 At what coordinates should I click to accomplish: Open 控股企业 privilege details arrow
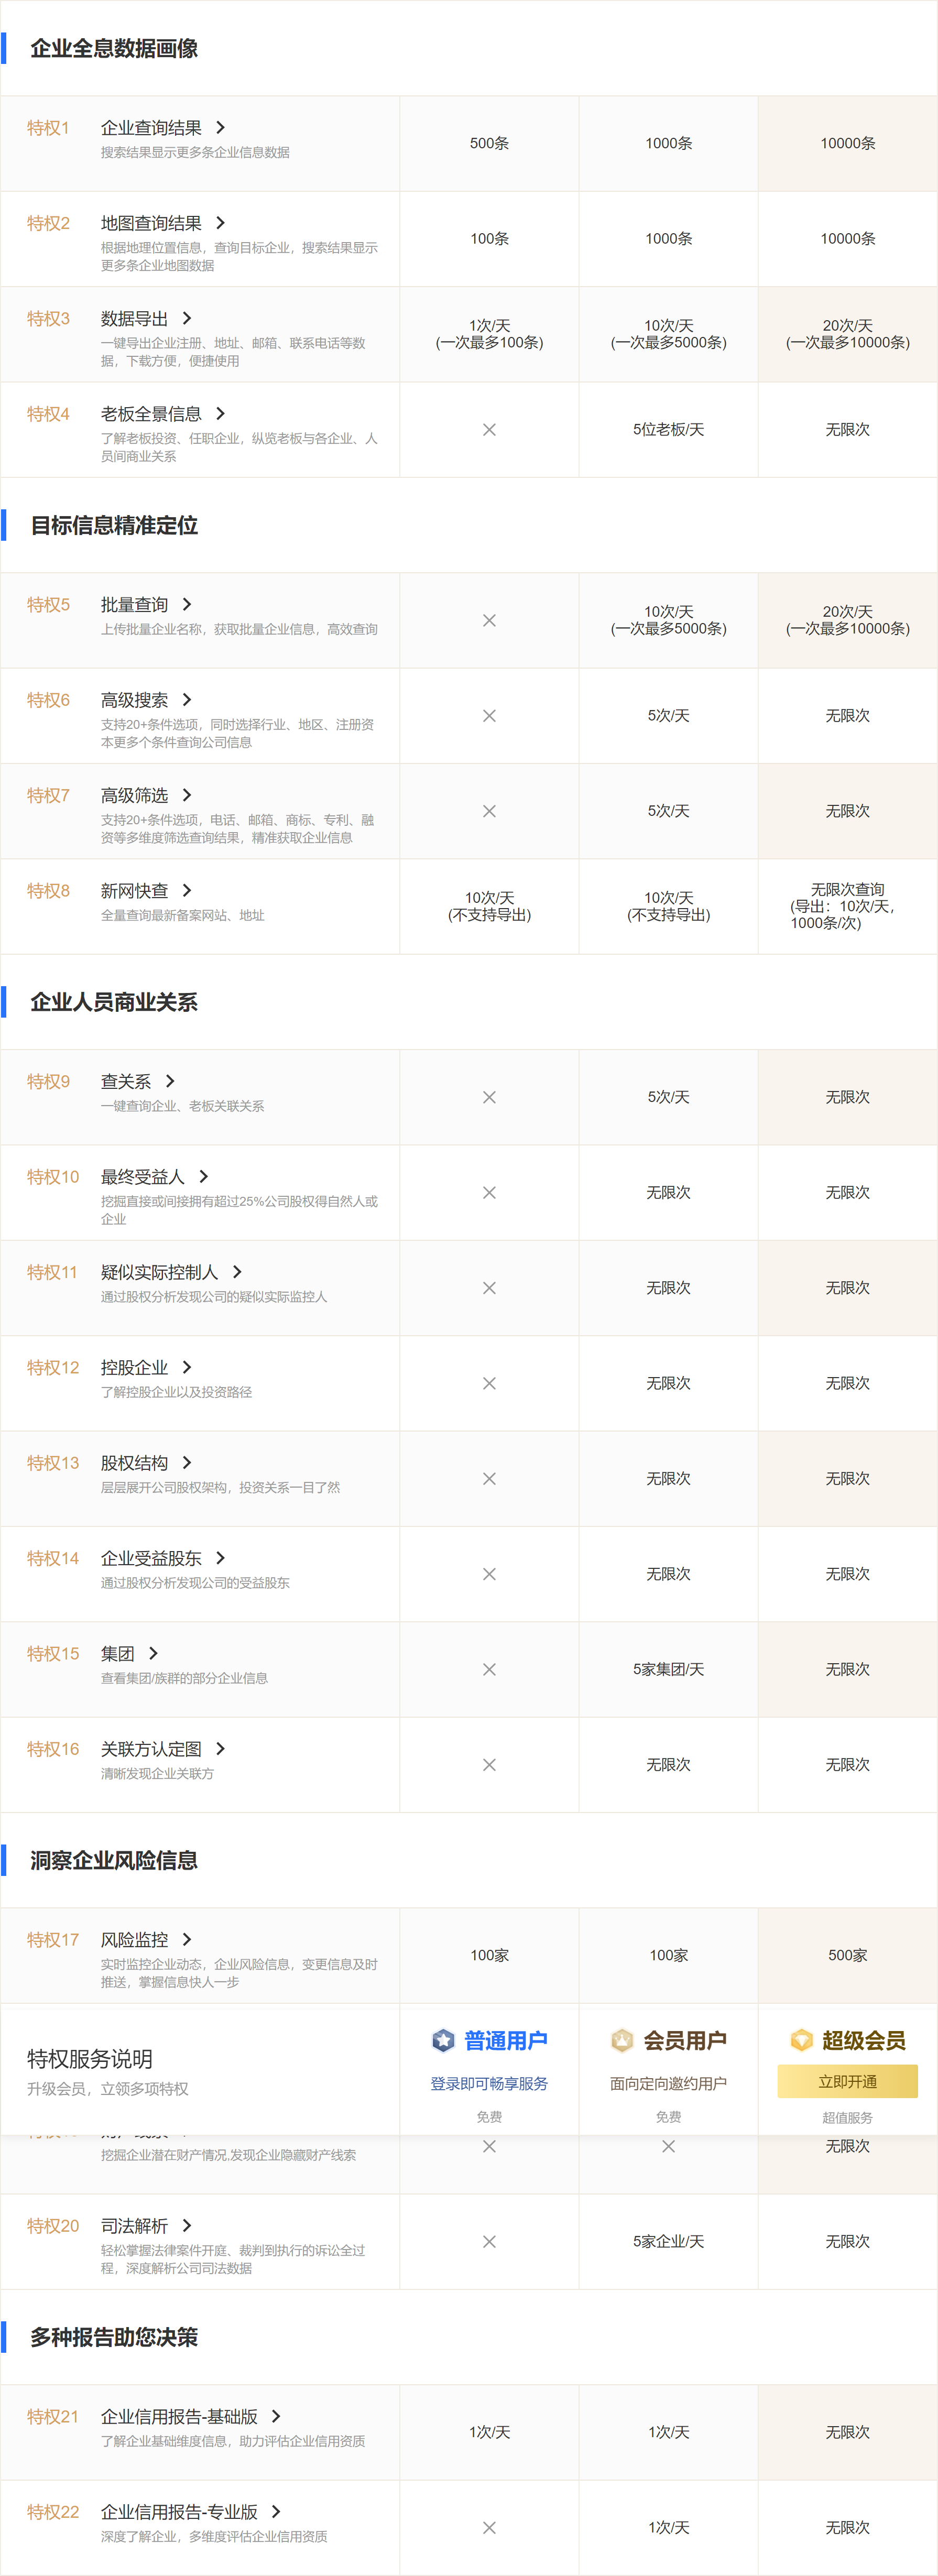187,1368
